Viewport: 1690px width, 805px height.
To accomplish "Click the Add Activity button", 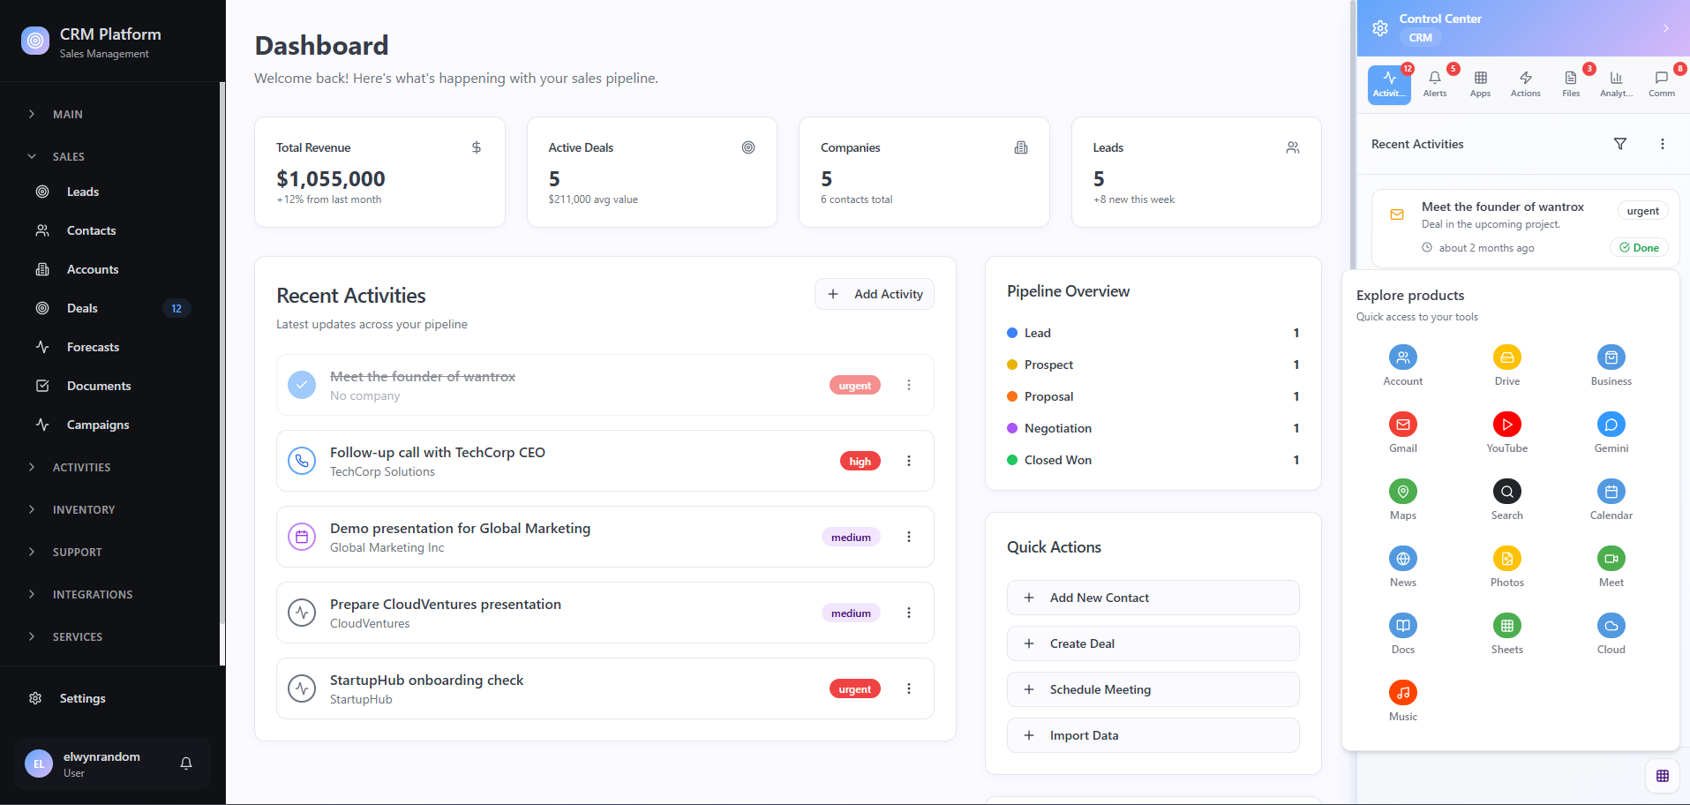I will 874,294.
